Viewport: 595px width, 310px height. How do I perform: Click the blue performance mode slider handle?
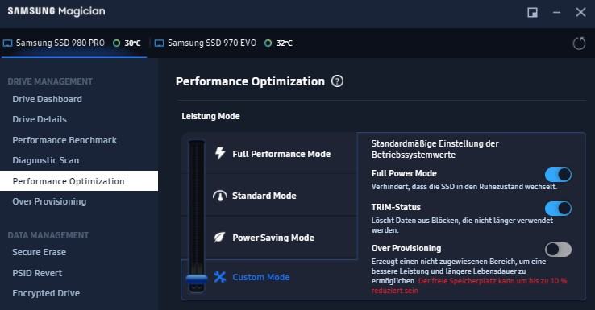(197, 279)
